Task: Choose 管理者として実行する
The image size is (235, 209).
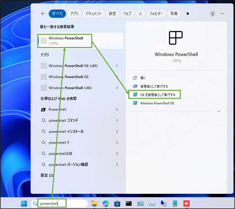Action: pos(154,86)
